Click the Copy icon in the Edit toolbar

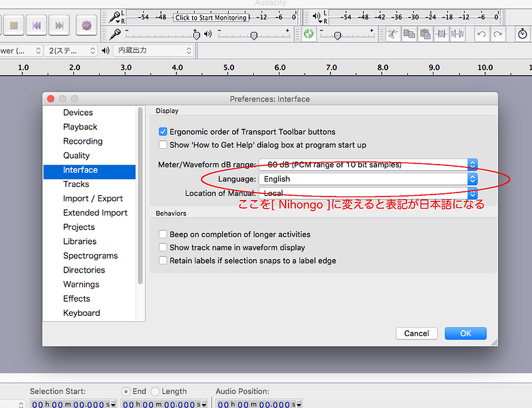click(x=408, y=34)
